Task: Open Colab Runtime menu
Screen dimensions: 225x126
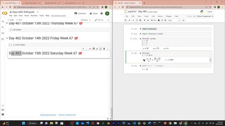Action: coord(34,15)
